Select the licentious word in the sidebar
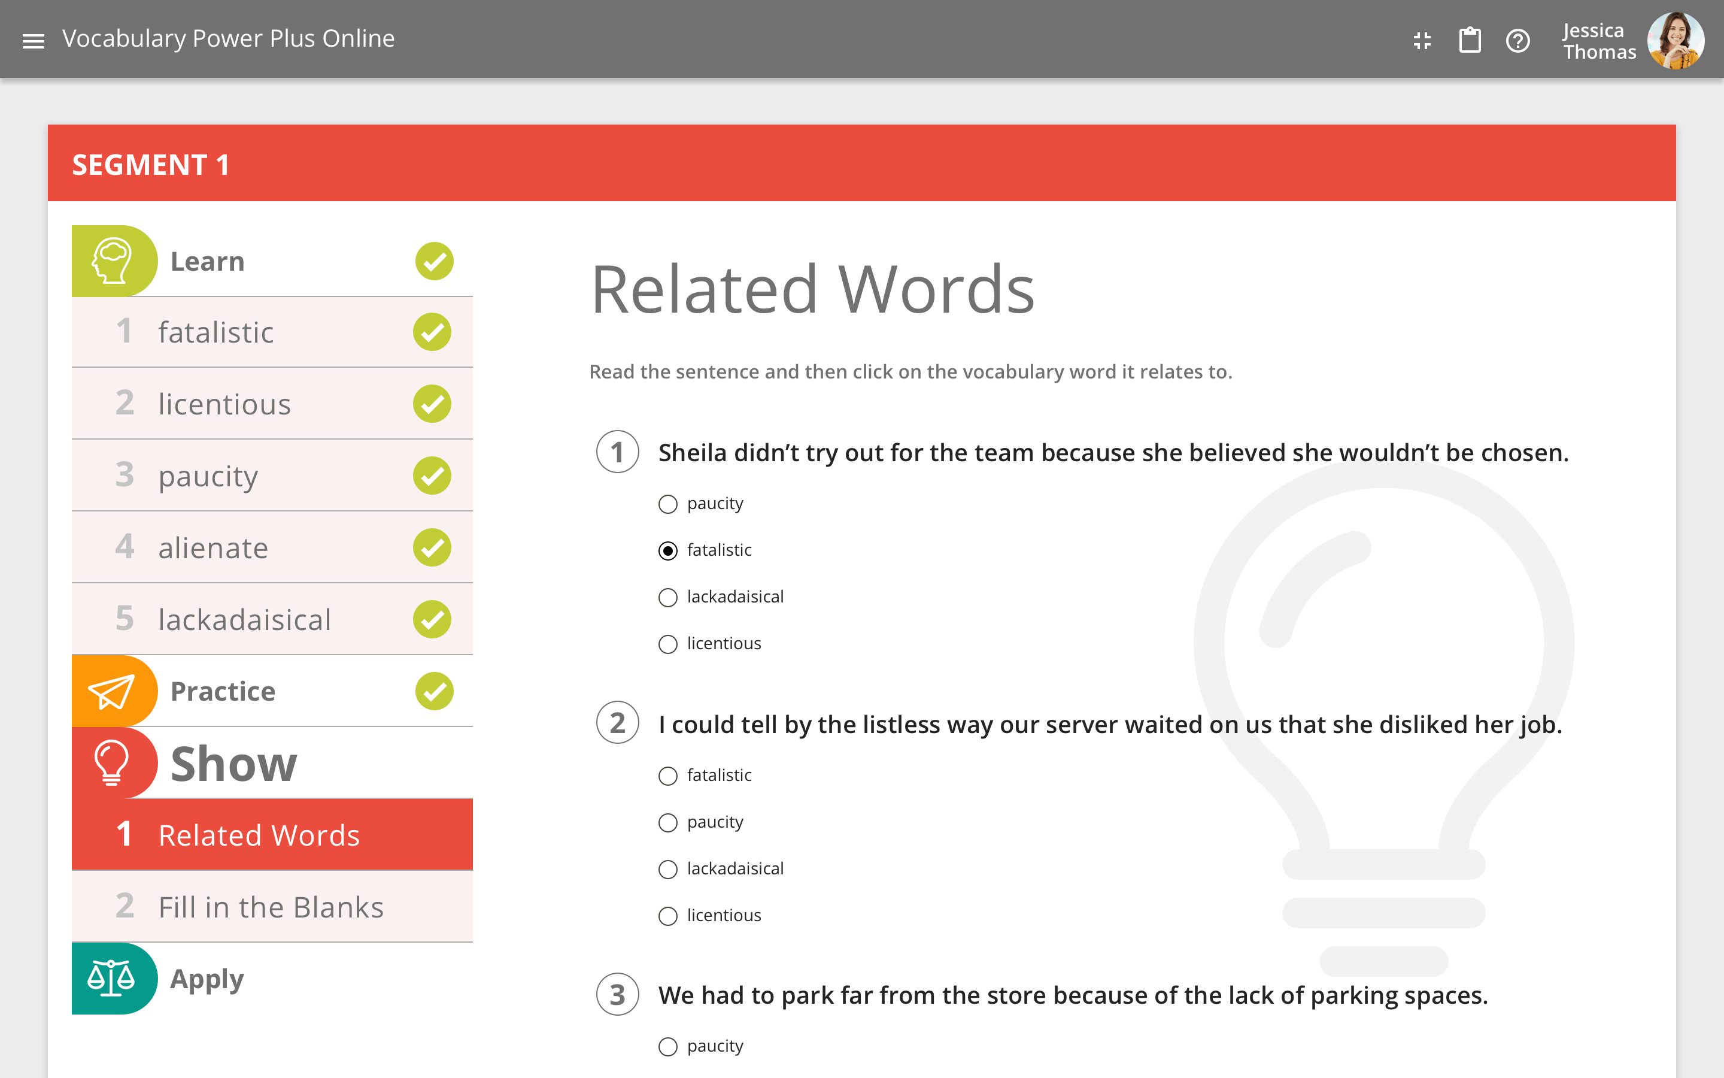1724x1078 pixels. pos(224,404)
